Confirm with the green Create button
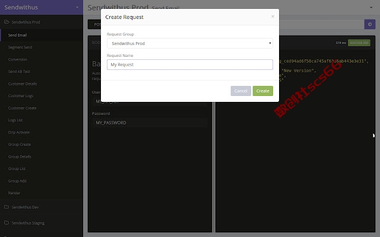The image size is (380, 237). (x=262, y=91)
